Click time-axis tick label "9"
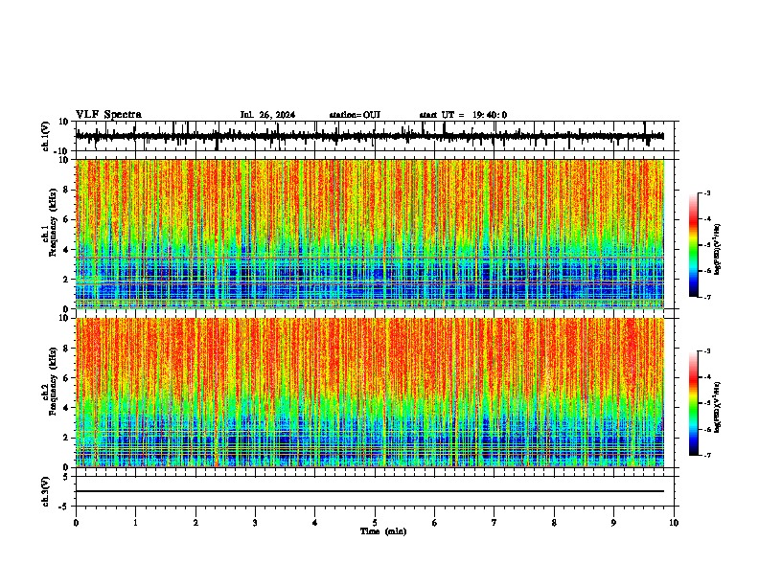Viewport: 759px width, 586px height. 613,523
